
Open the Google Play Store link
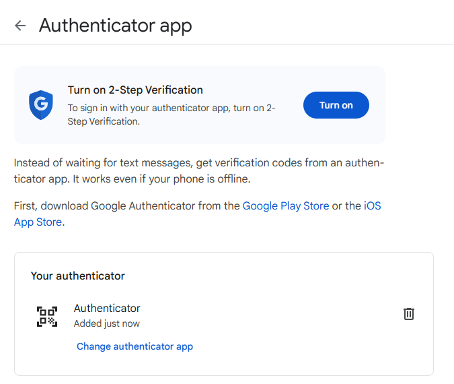[x=286, y=205]
